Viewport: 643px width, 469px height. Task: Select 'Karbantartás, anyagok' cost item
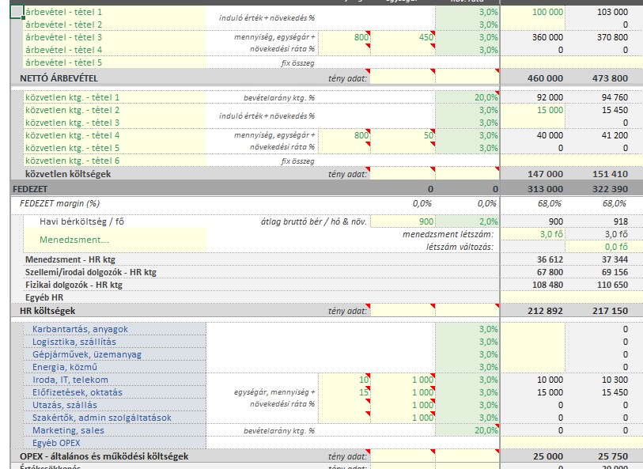(x=115, y=329)
